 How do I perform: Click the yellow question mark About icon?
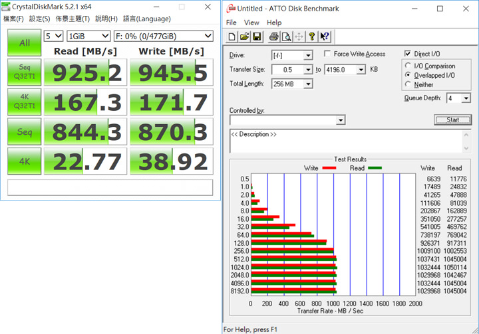coord(313,36)
